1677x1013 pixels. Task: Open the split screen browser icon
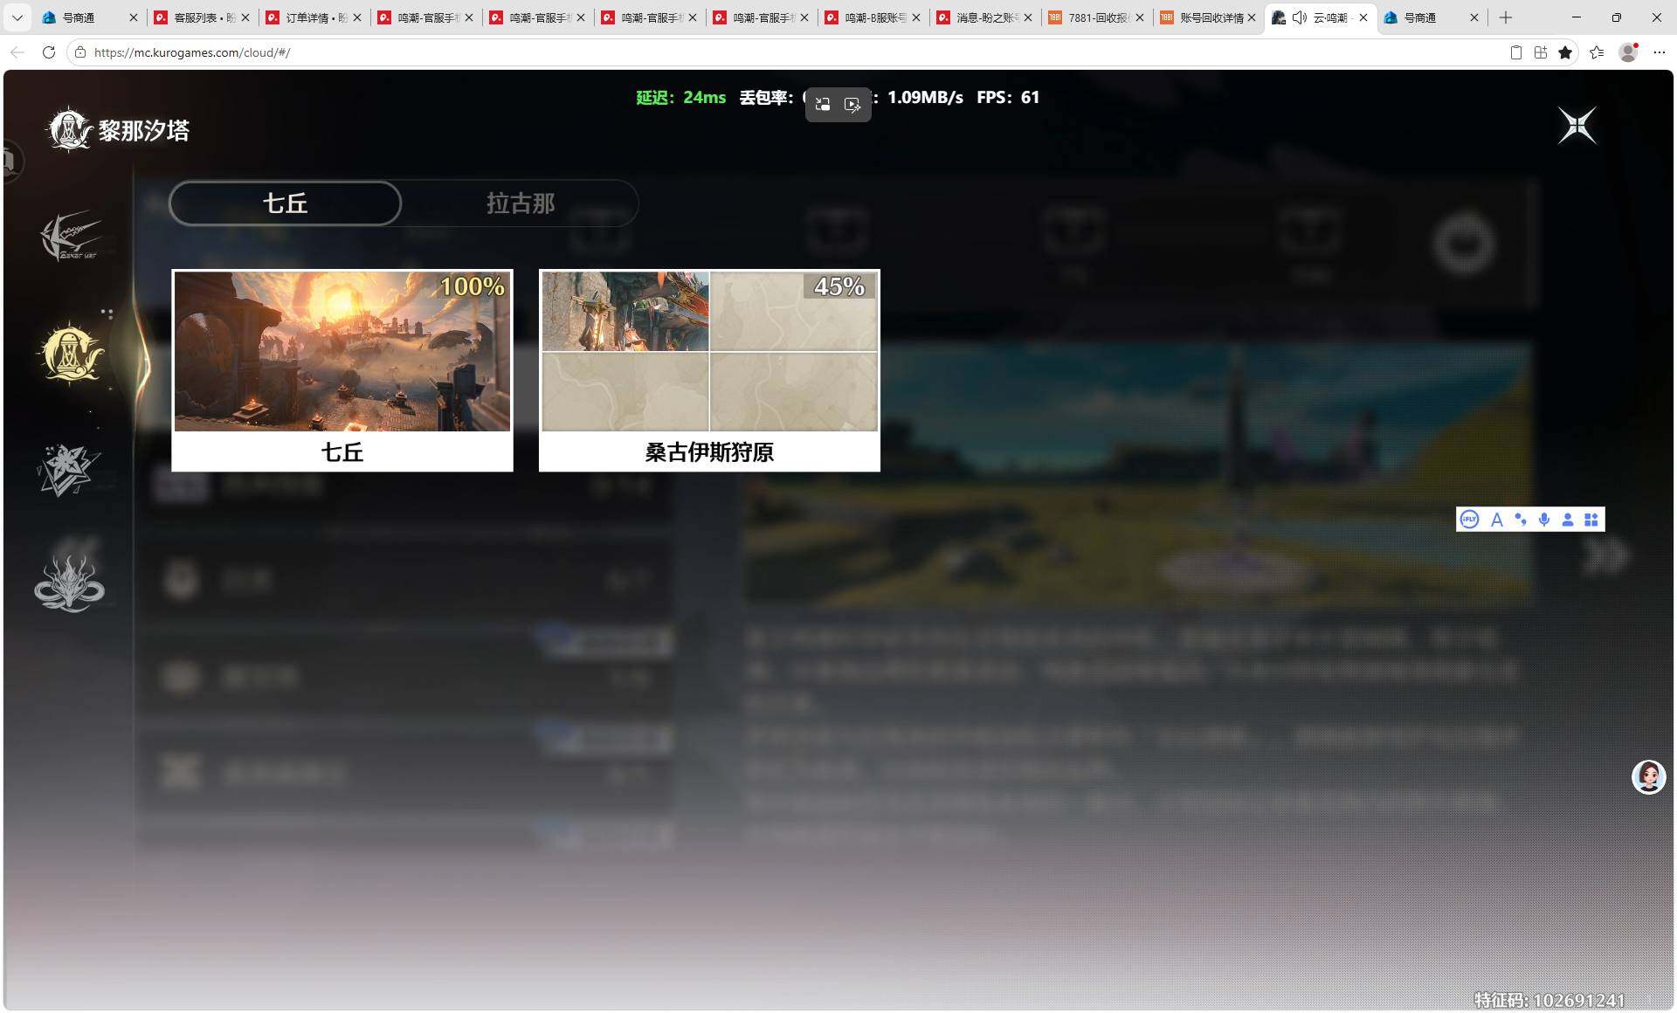1541,52
